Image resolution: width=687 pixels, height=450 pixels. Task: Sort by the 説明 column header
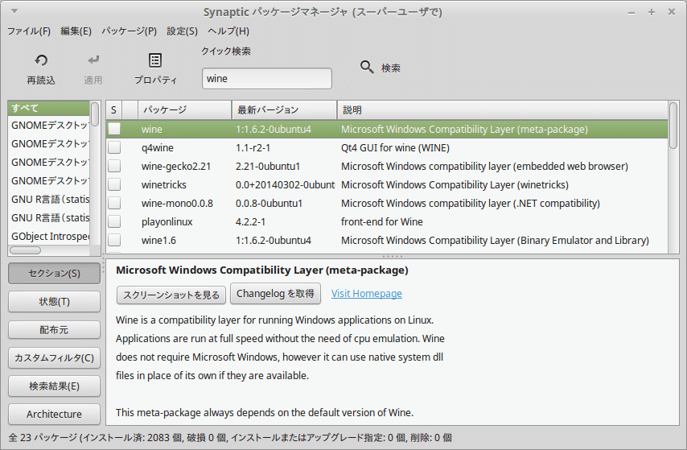tap(502, 109)
